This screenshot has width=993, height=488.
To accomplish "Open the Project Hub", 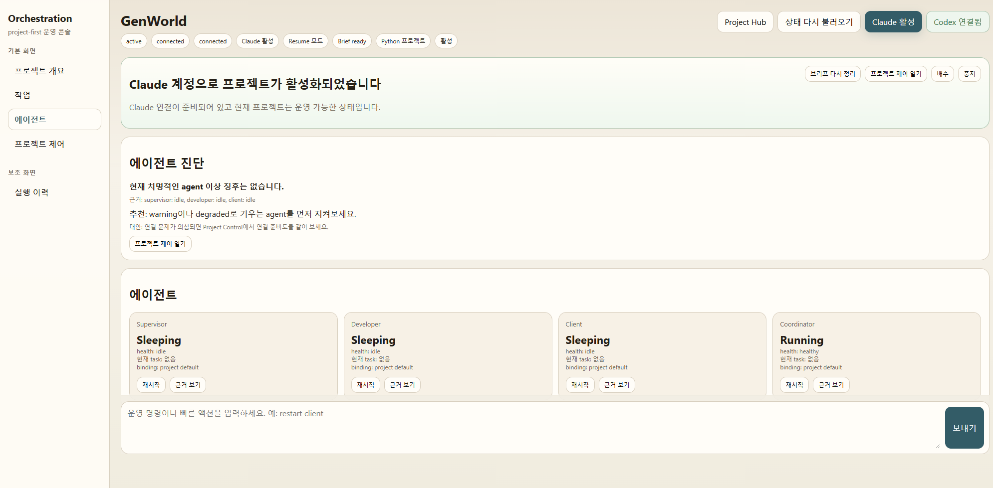I will click(x=745, y=21).
